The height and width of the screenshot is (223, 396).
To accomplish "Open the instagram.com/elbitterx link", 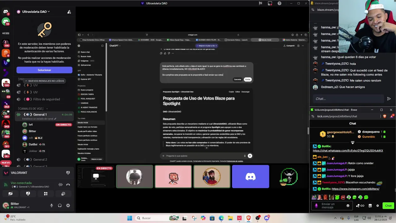I will pyautogui.click(x=355, y=189).
